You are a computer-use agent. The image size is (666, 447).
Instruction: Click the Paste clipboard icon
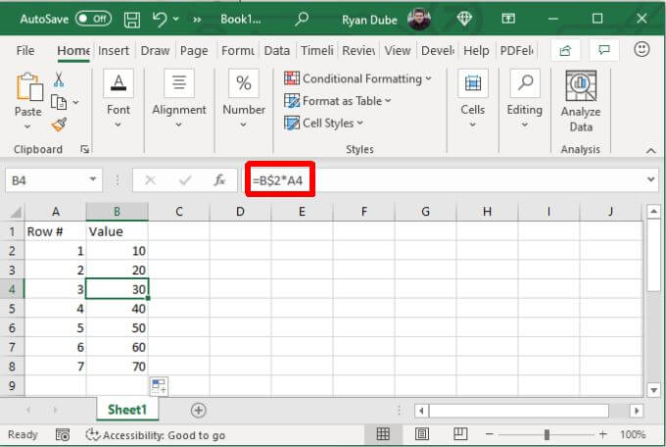[x=28, y=87]
